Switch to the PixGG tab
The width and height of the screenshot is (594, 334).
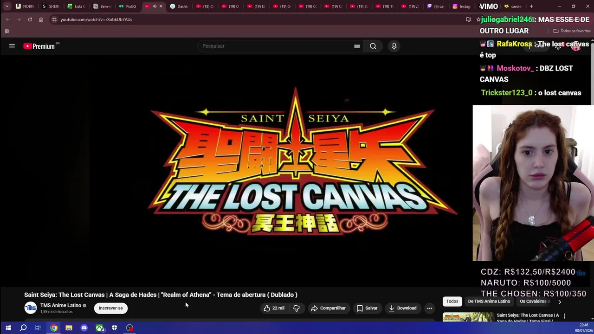[x=127, y=6]
